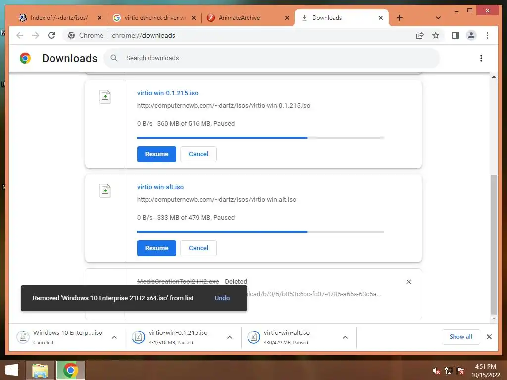Close the Index of /~dartz/isos/ tab

(100, 18)
